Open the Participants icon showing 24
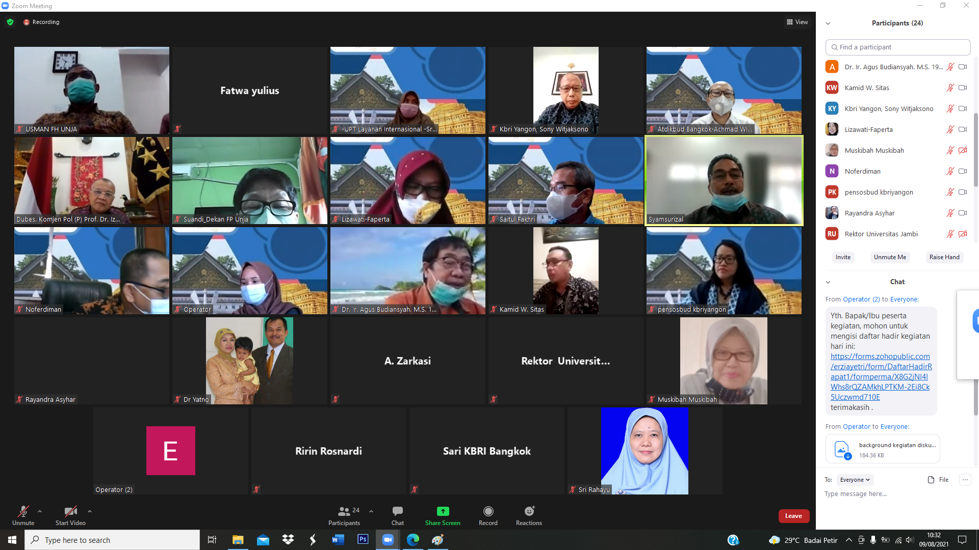Viewport: 979px width, 550px height. [345, 512]
